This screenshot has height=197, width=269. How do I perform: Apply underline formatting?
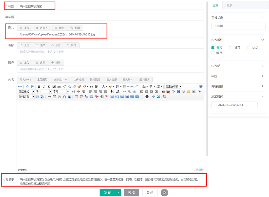[49, 87]
